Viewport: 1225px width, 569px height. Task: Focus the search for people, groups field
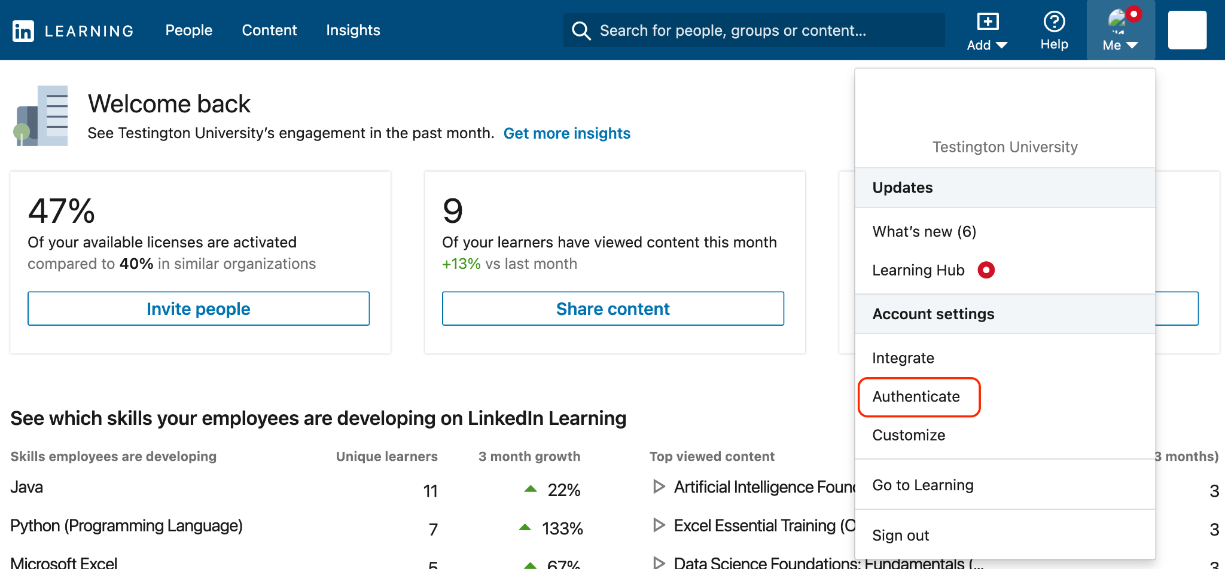[x=754, y=30]
